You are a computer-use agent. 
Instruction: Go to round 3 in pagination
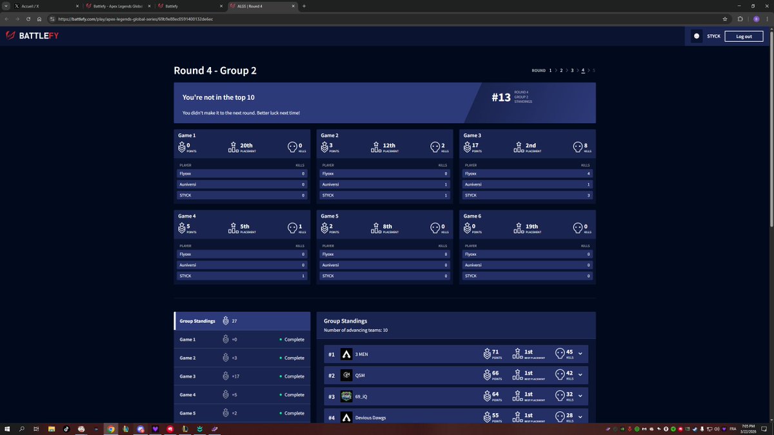[572, 70]
